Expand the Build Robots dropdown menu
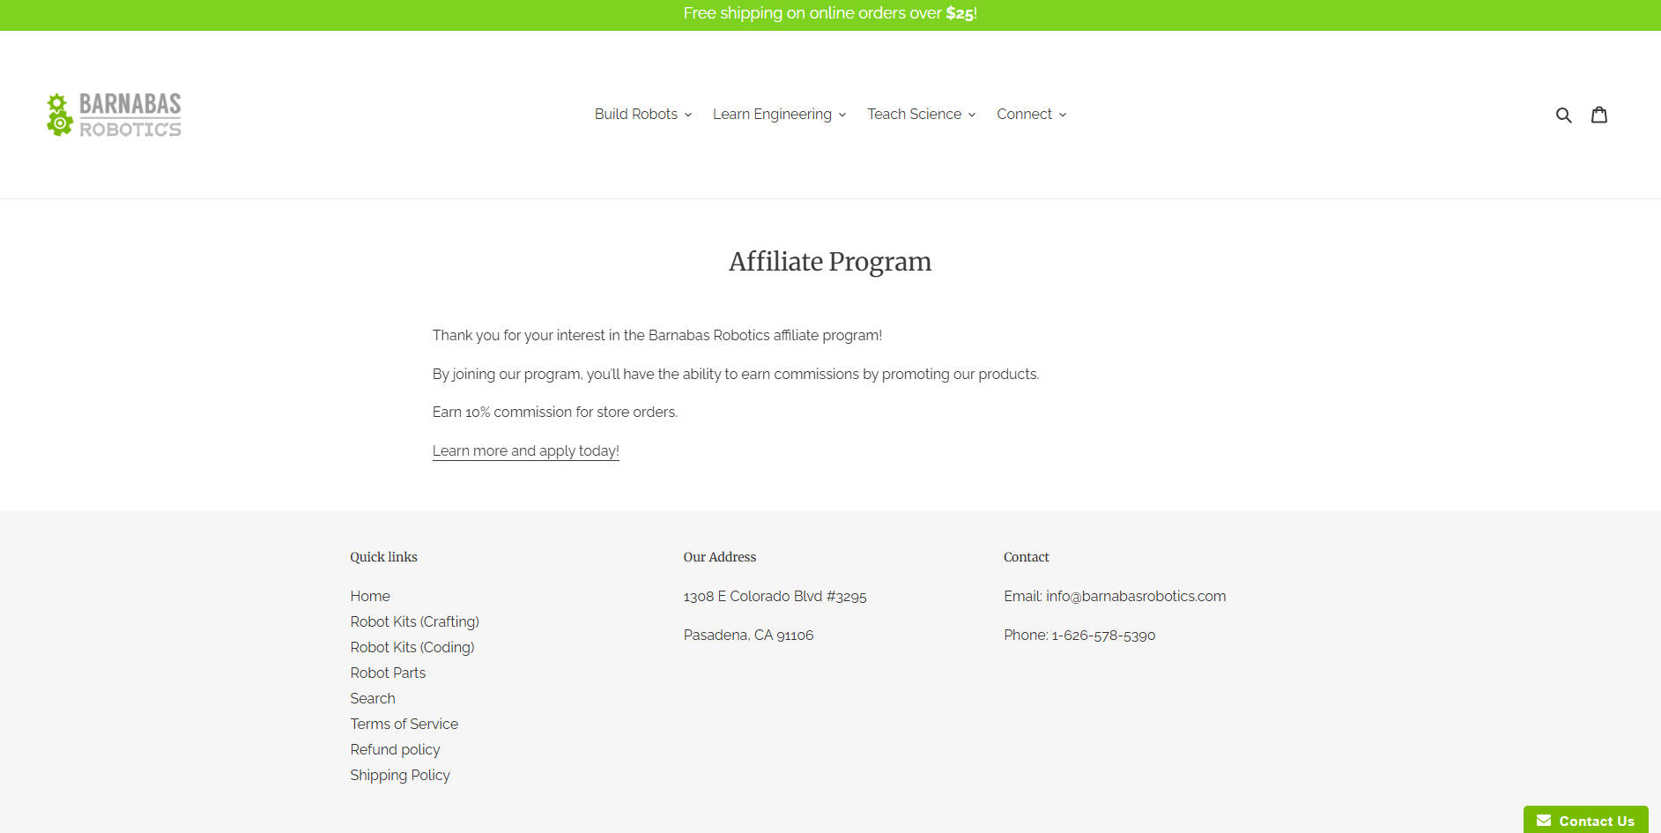 pyautogui.click(x=643, y=115)
